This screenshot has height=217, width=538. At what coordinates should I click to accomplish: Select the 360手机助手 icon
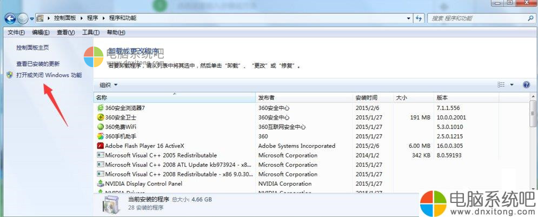pos(101,136)
